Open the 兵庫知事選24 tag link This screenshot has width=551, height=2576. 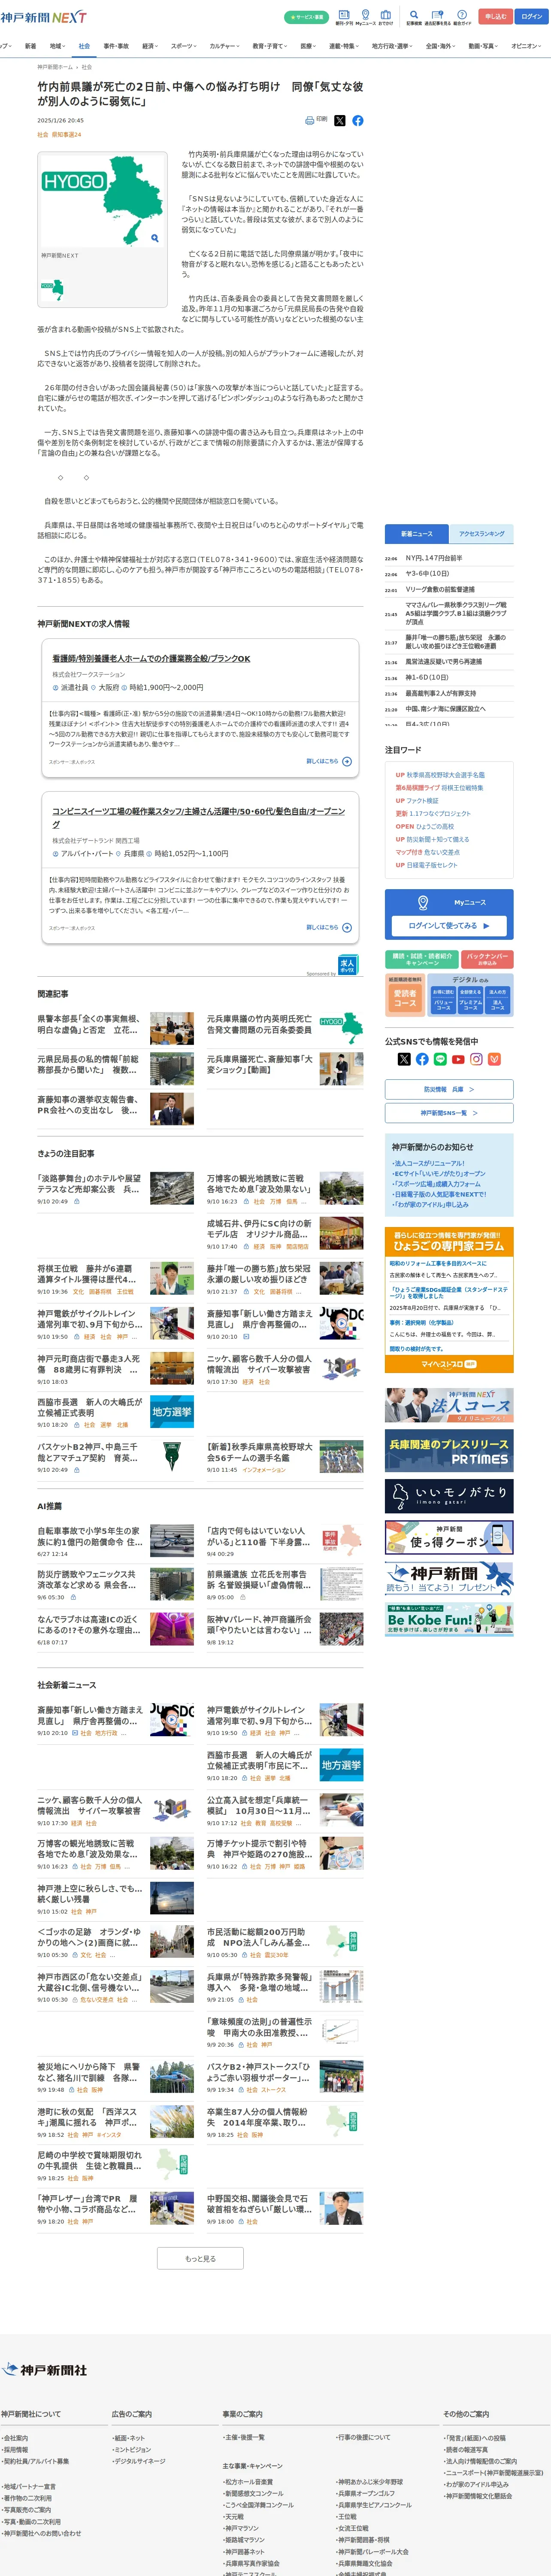pyautogui.click(x=67, y=134)
